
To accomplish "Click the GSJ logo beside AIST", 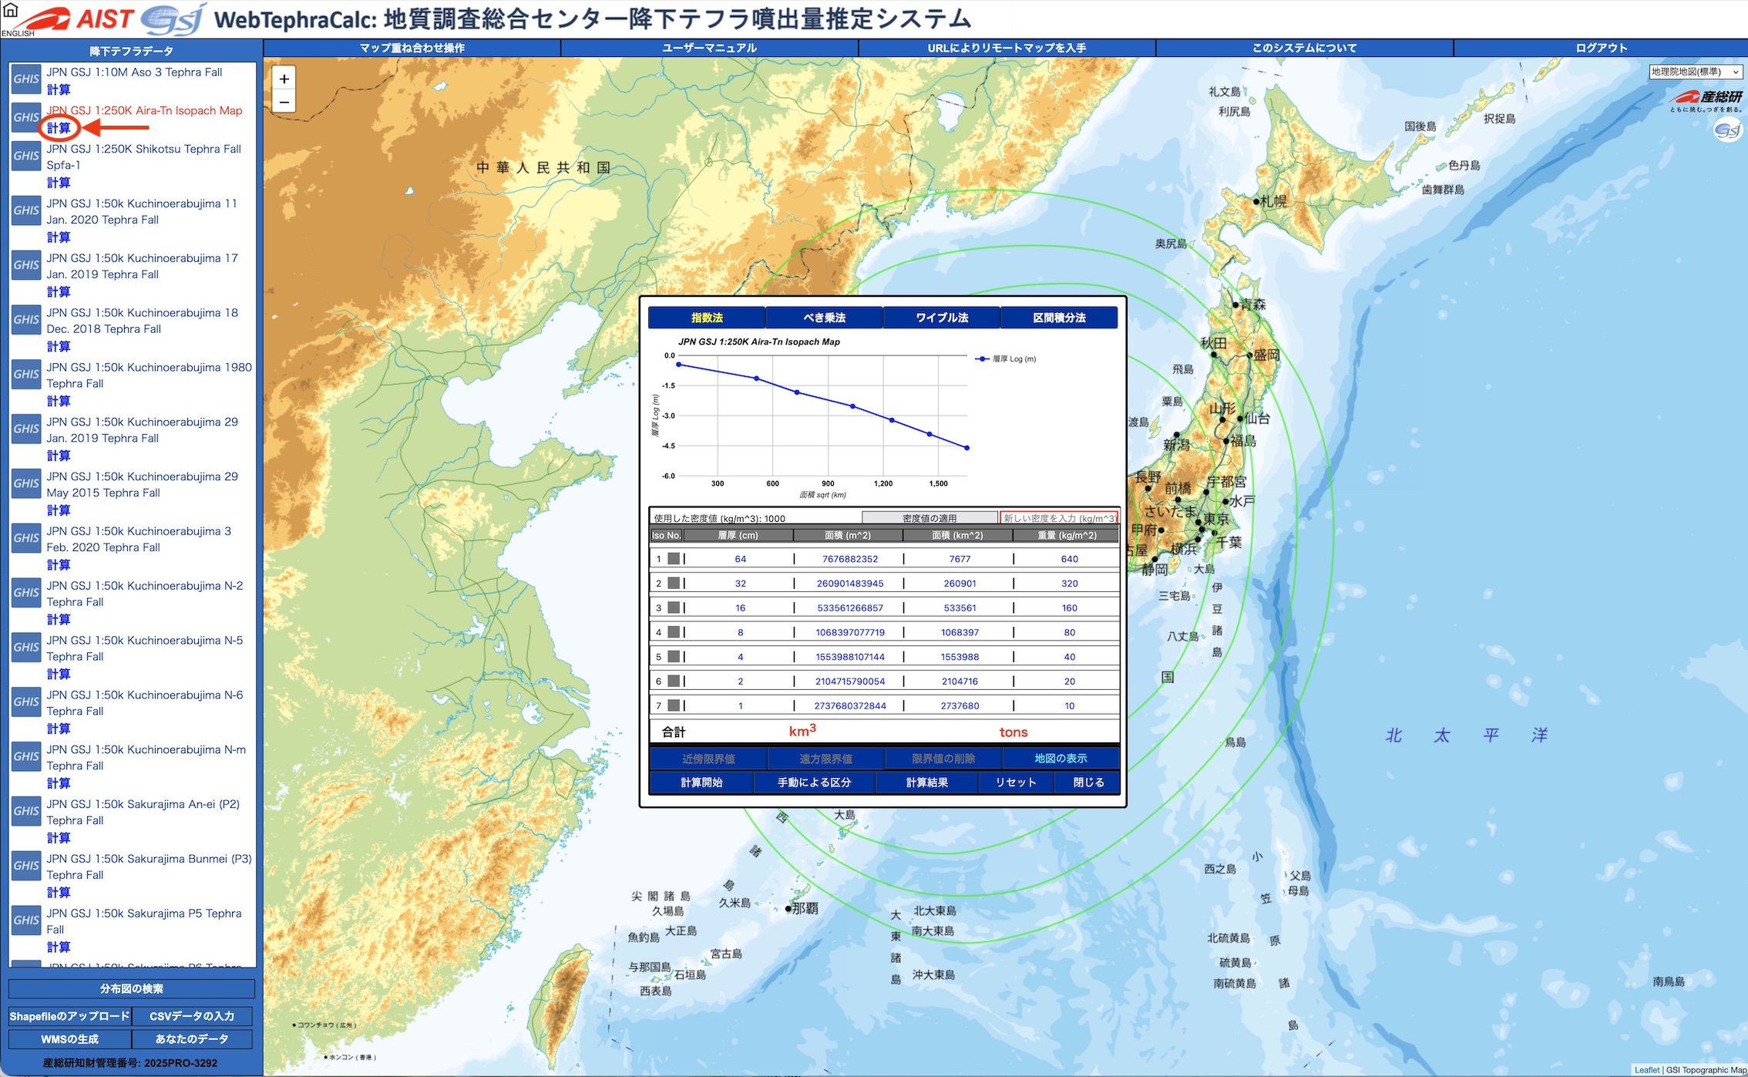I will tap(173, 19).
